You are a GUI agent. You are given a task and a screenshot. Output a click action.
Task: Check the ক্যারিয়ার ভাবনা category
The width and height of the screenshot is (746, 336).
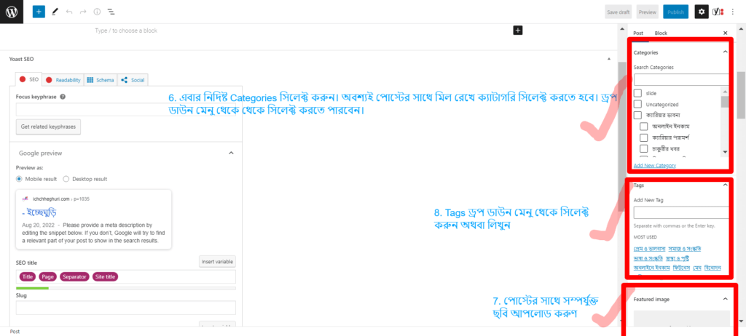tap(638, 116)
